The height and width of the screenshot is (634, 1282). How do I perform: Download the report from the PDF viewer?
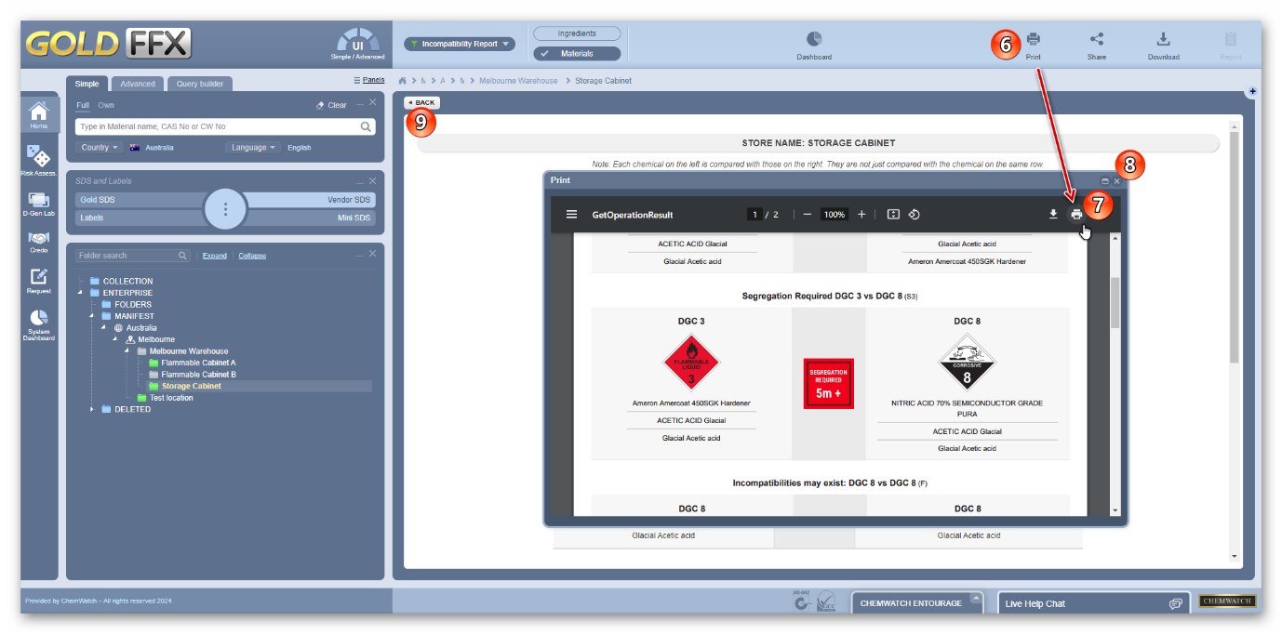click(1053, 214)
